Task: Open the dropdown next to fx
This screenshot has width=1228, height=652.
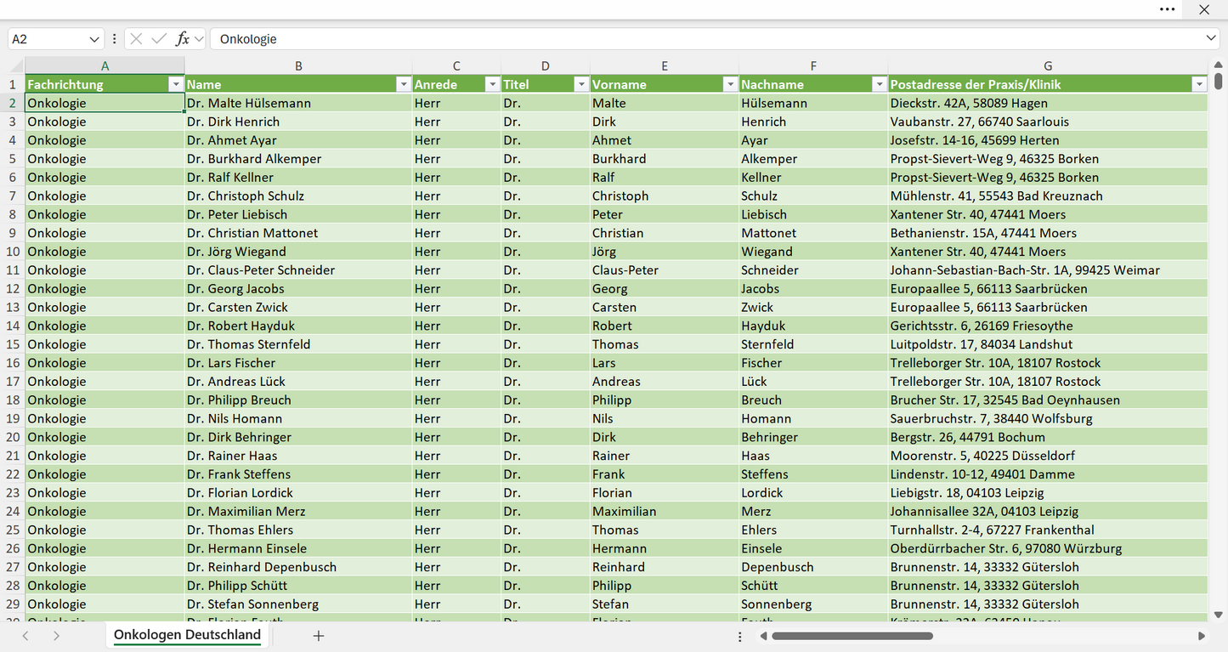Action: point(199,39)
